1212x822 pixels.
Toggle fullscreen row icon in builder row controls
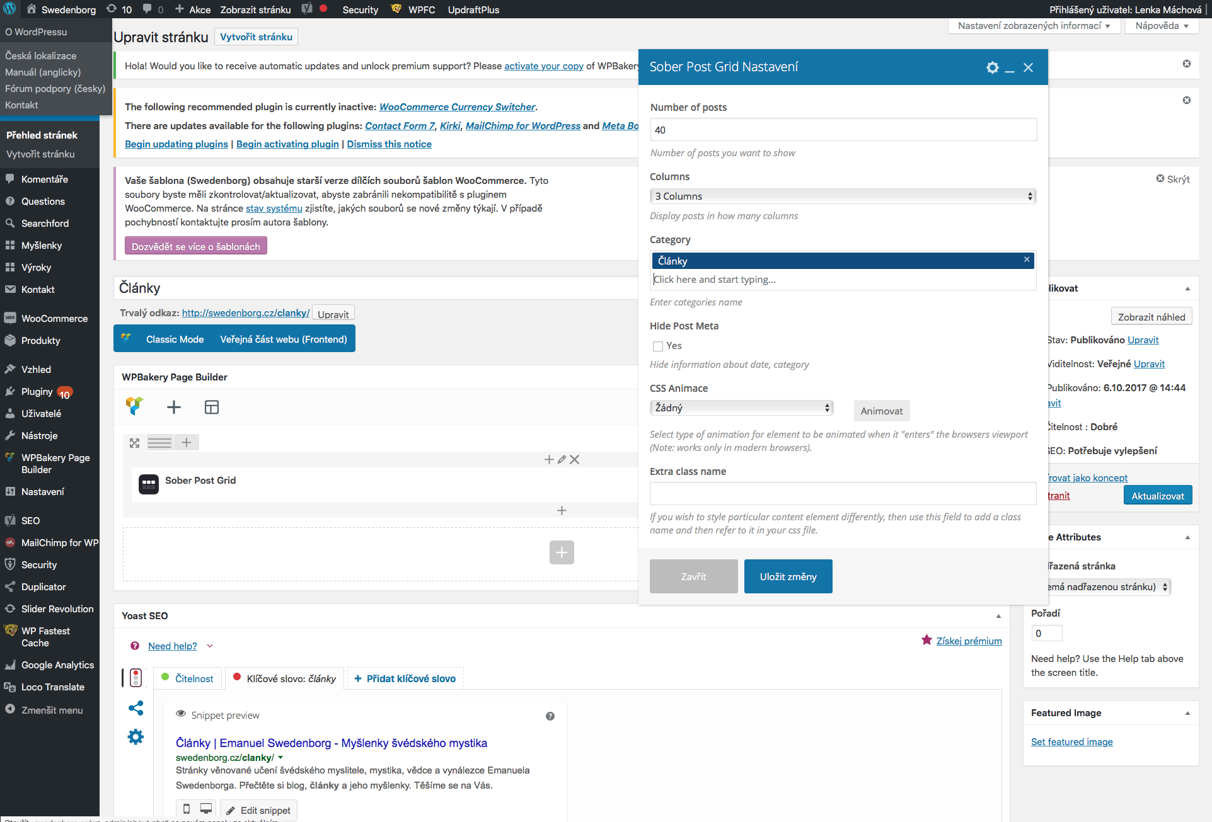tap(134, 443)
